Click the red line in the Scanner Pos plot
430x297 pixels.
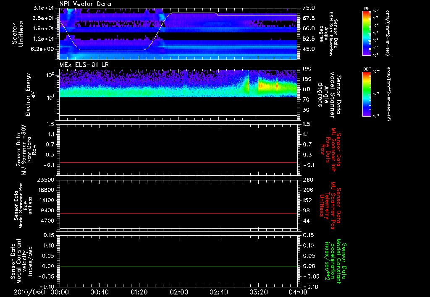pyautogui.click(x=178, y=213)
